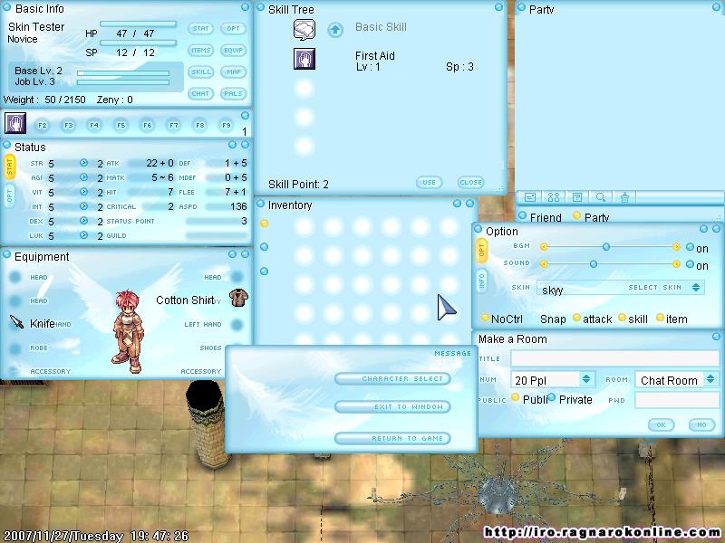Viewport: 725px width, 543px height.
Task: Select the Private room radio button
Action: pyautogui.click(x=551, y=397)
